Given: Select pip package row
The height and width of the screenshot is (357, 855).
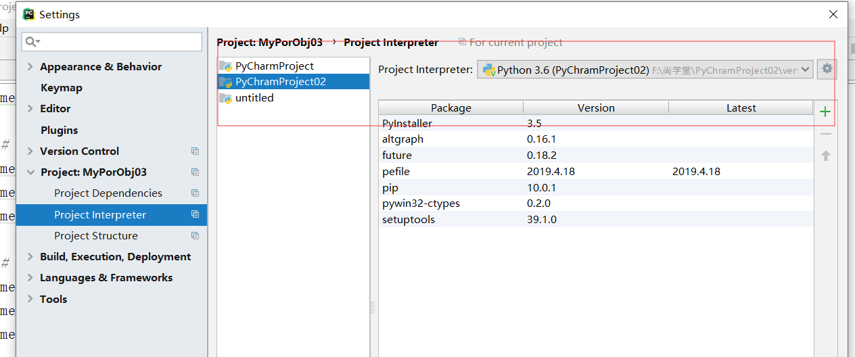Looking at the screenshot, I should coord(596,187).
